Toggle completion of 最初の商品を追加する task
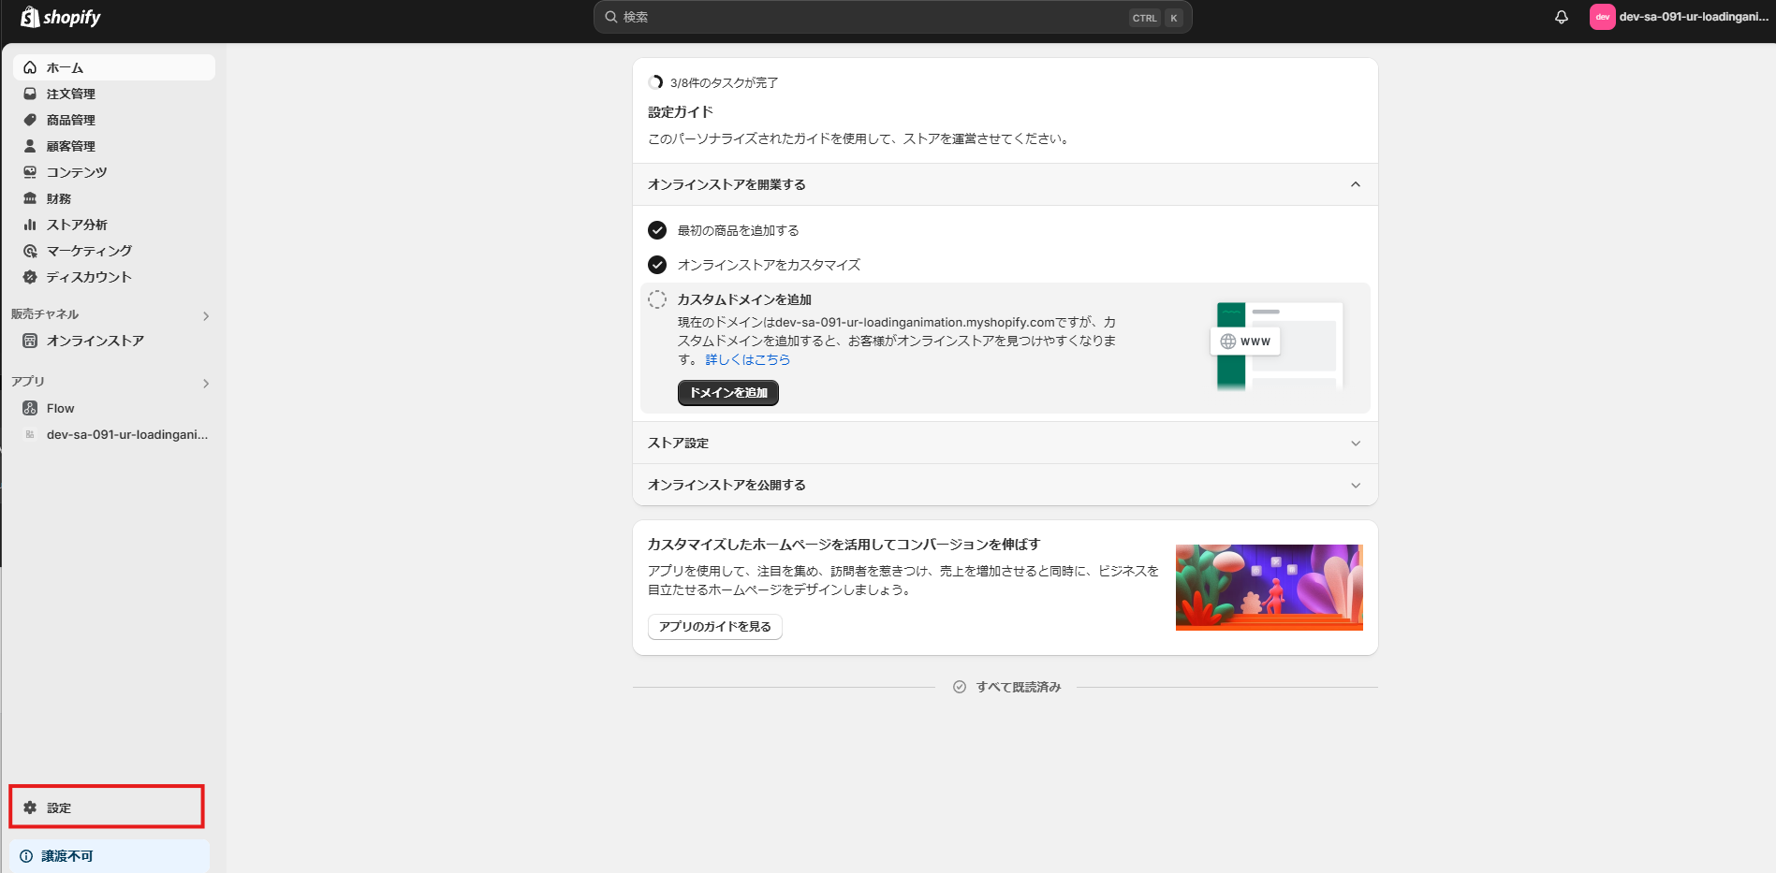The height and width of the screenshot is (873, 1776). click(656, 229)
